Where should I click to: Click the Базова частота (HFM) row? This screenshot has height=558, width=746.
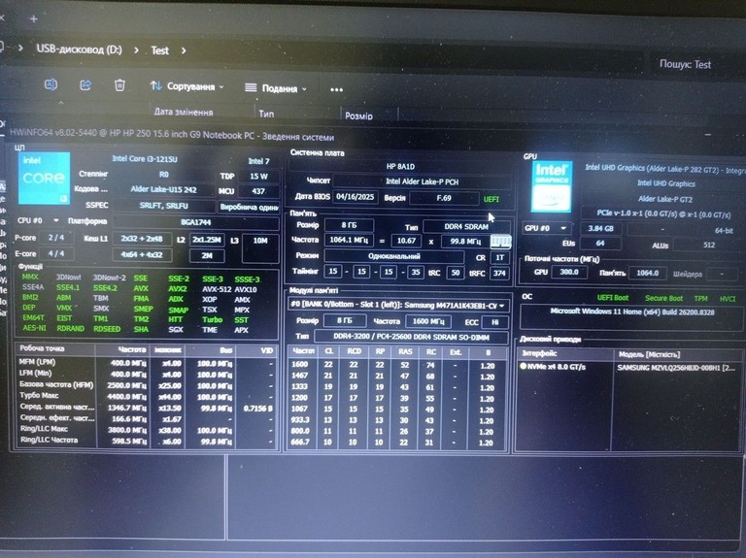point(146,384)
